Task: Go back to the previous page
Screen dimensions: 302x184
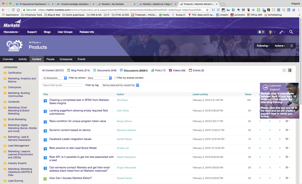Action: click(x=3, y=10)
